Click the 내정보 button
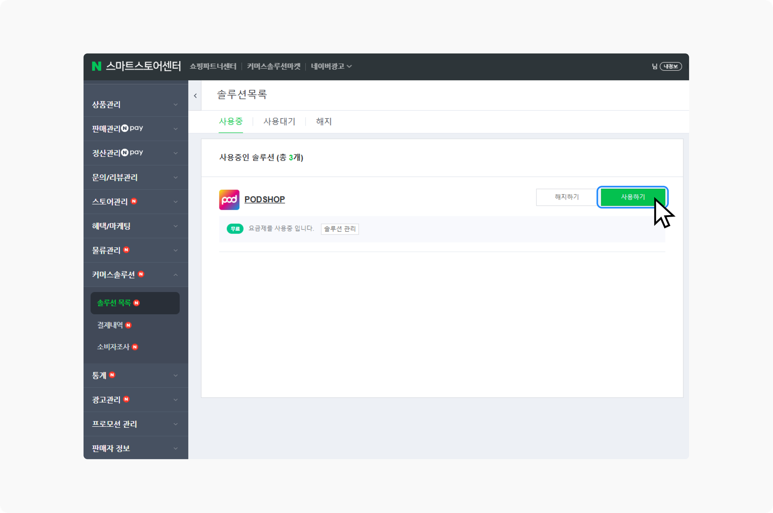Image resolution: width=773 pixels, height=513 pixels. pos(671,66)
